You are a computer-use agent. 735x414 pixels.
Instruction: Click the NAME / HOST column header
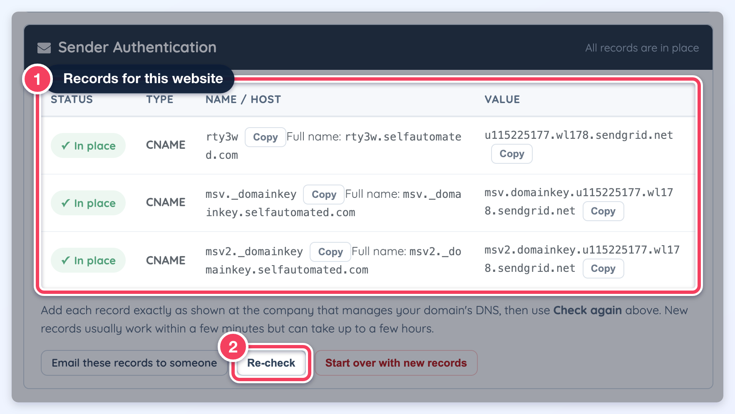tap(243, 99)
